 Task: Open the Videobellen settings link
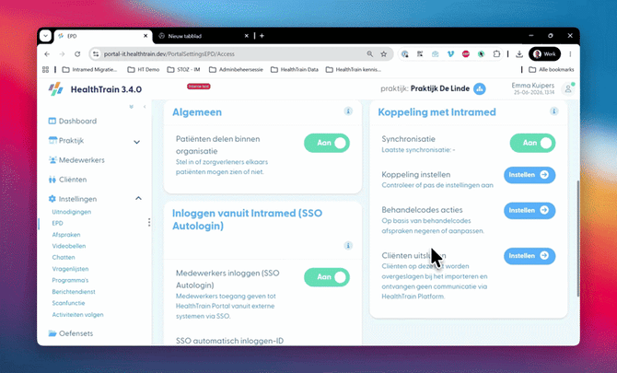[69, 246]
